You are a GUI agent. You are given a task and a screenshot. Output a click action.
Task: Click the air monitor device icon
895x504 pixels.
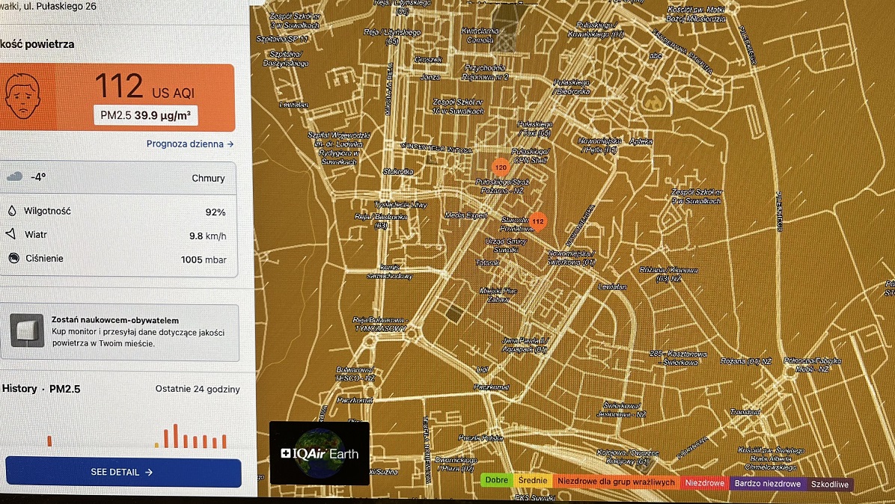[x=27, y=331]
